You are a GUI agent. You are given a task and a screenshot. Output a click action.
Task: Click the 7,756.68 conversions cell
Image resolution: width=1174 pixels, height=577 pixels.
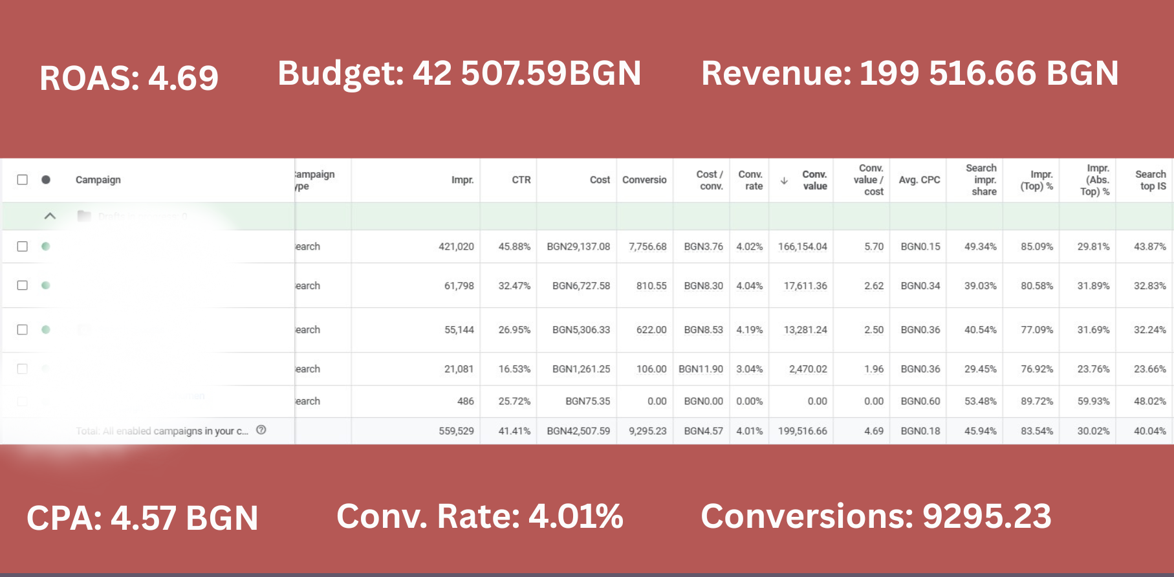[647, 246]
